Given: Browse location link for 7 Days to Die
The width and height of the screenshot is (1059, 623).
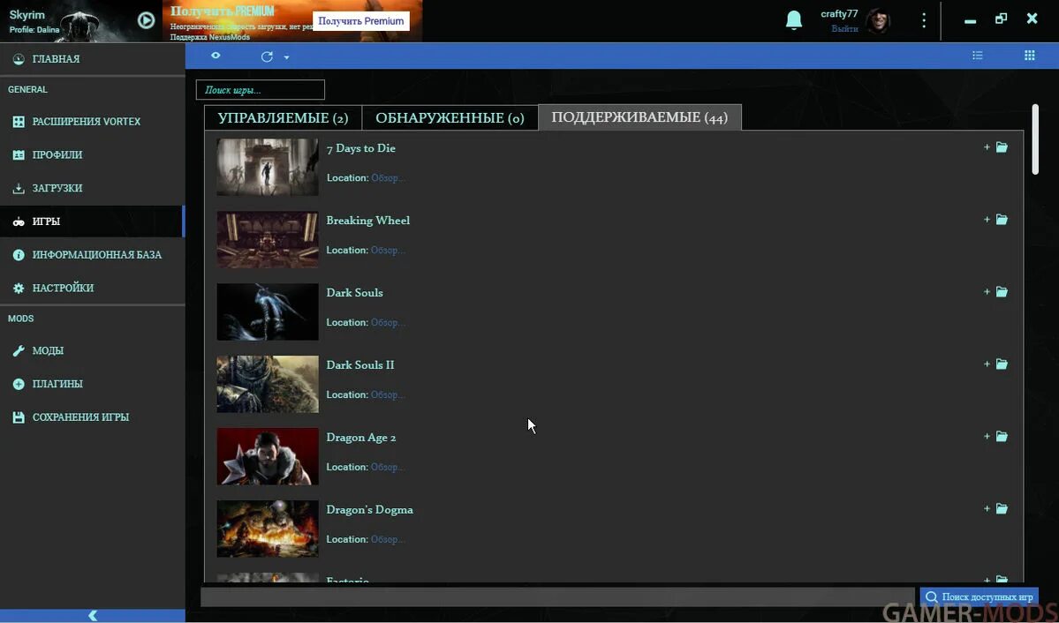Looking at the screenshot, I should [x=388, y=178].
